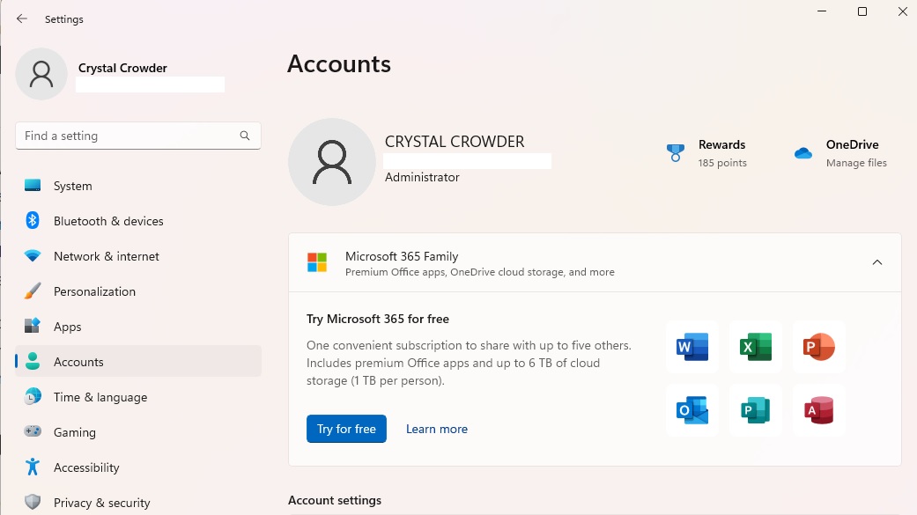Click the Try for free button

point(346,429)
